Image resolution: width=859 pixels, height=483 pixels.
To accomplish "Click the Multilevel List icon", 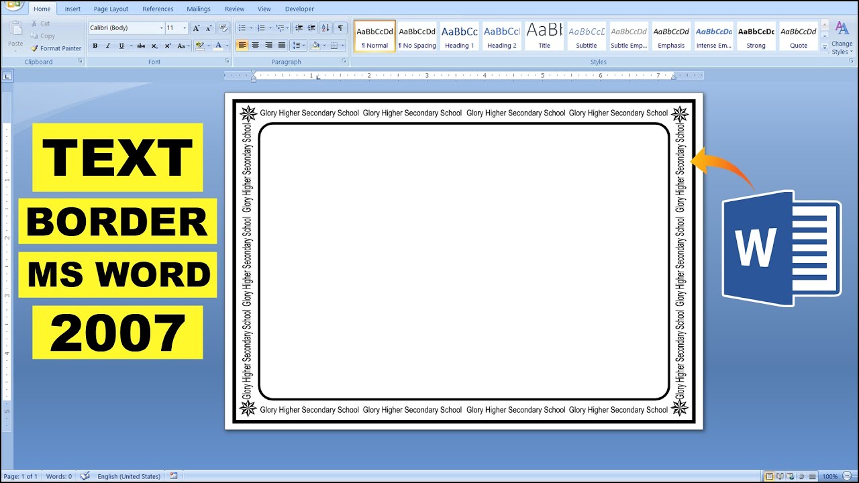I will point(280,28).
